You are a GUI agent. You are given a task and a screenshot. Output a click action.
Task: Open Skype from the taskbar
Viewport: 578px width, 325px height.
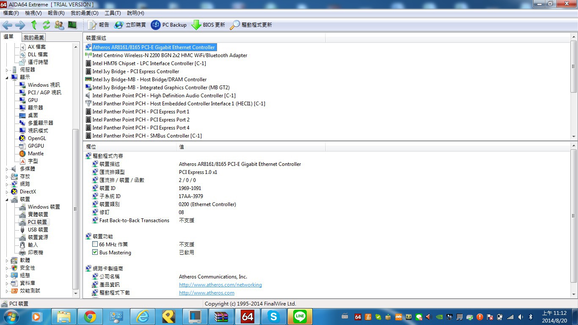pos(274,317)
